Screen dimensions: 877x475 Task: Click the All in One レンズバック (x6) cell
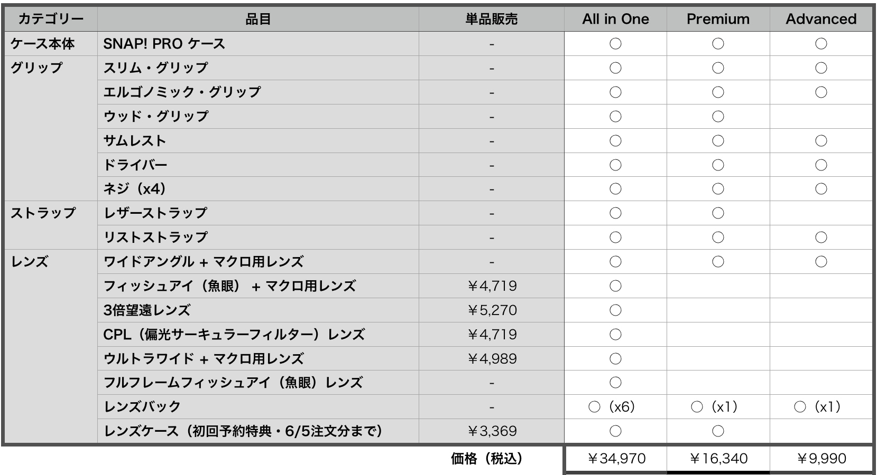click(x=615, y=407)
